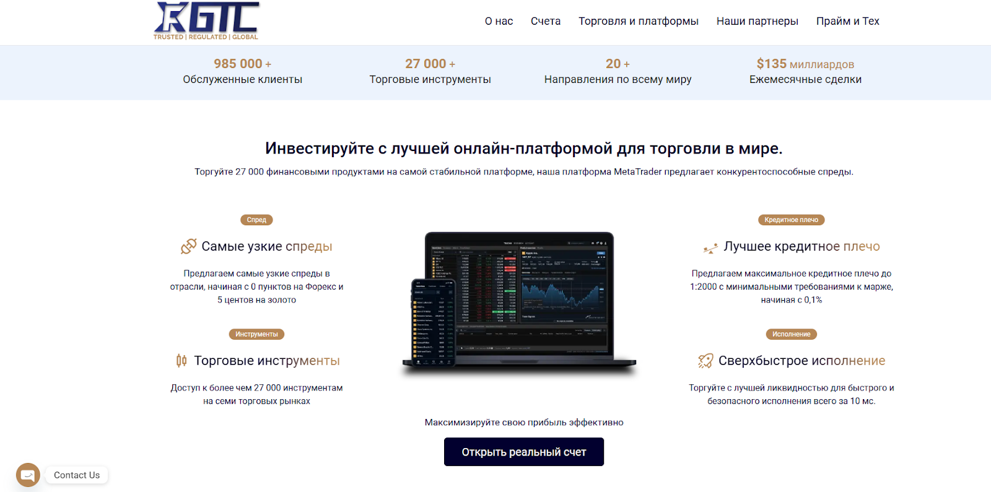Click the link icon beside narrow spreads
Viewport: 991px width, 492px height.
pos(188,246)
